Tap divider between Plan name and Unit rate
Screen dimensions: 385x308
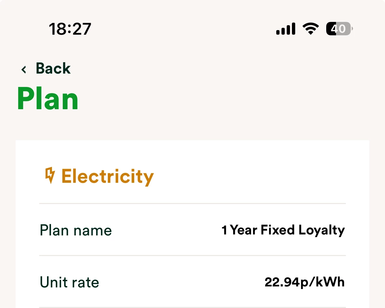192,255
